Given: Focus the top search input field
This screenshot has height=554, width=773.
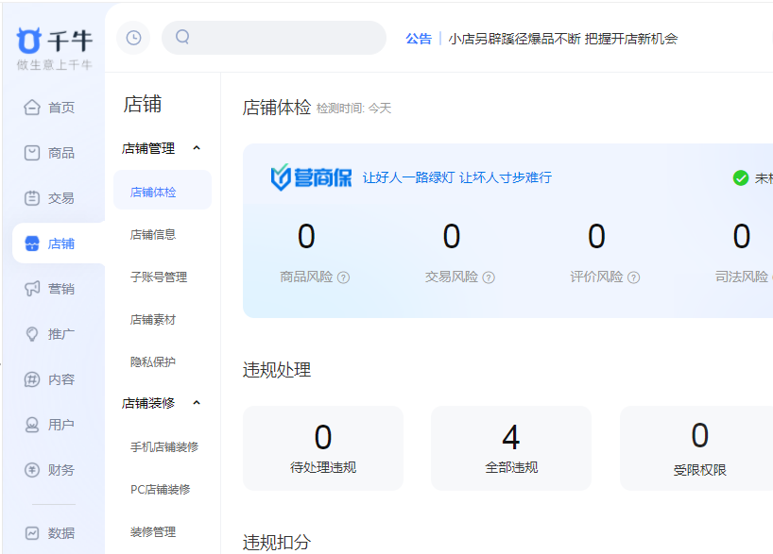Looking at the screenshot, I should 274,38.
